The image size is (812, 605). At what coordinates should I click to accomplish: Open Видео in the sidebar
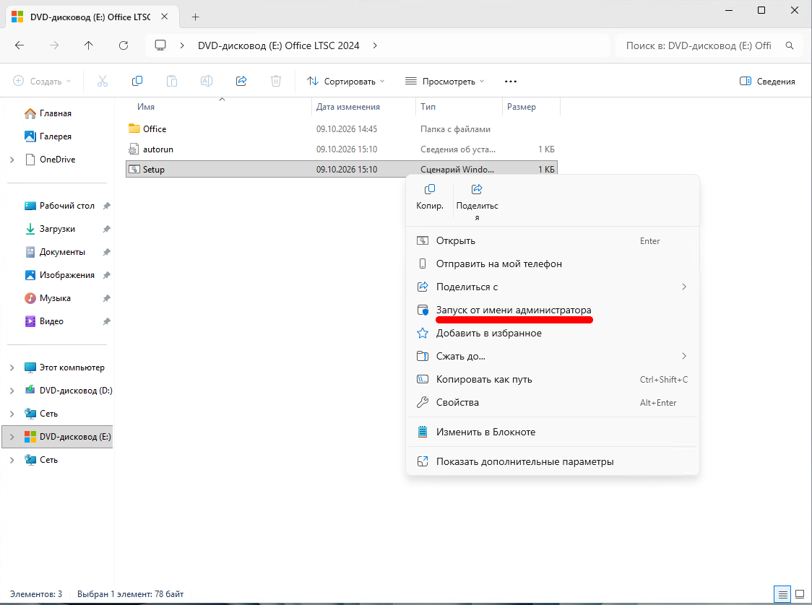(x=51, y=321)
